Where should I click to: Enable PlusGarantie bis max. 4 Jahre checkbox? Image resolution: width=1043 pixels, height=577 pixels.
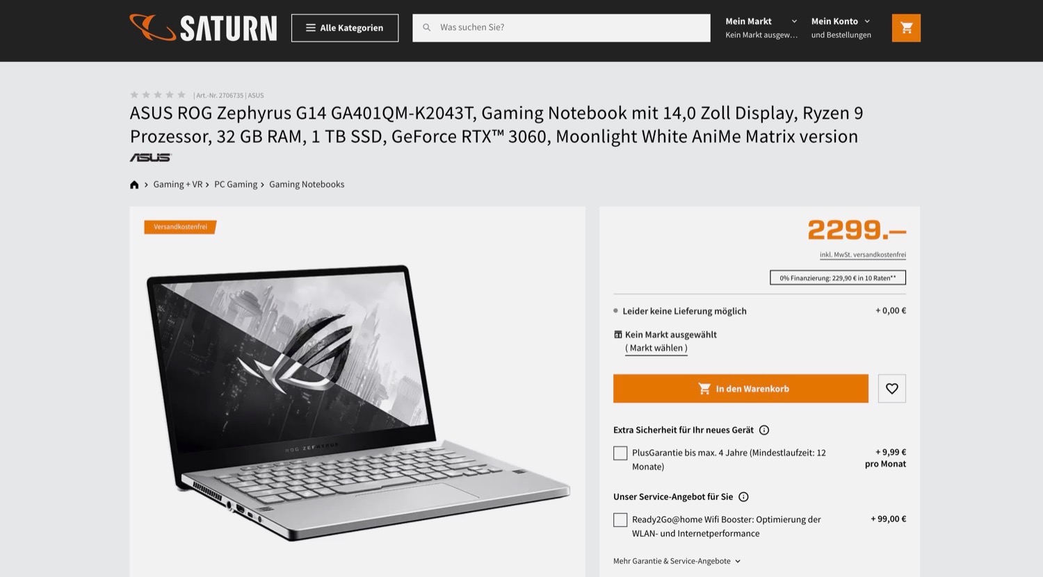coord(620,453)
